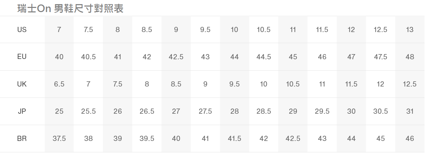
Task: Click the table title 瑞士On 男鞋尺寸對照表
Action: coord(70,9)
